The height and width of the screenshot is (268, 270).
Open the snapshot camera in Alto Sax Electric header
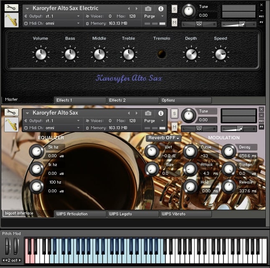pos(148,8)
